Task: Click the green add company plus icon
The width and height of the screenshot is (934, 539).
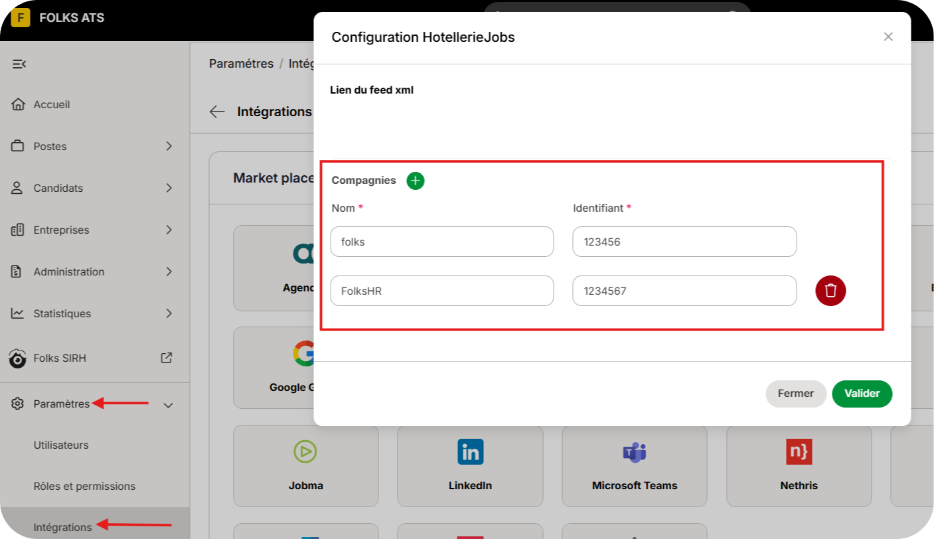Action: pyautogui.click(x=416, y=181)
